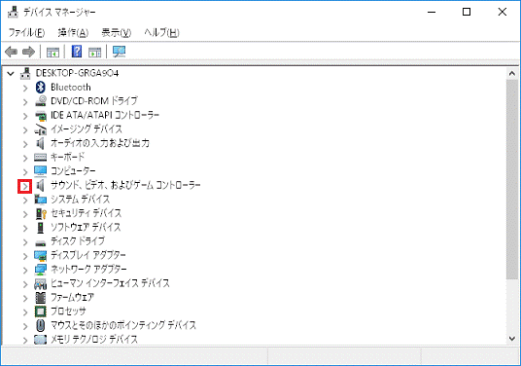Click the DVD/CD-ROM drive icon

(41, 101)
